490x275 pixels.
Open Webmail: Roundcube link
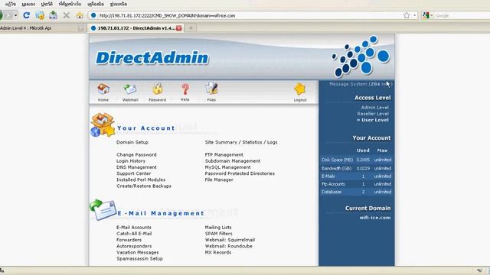pyautogui.click(x=228, y=246)
